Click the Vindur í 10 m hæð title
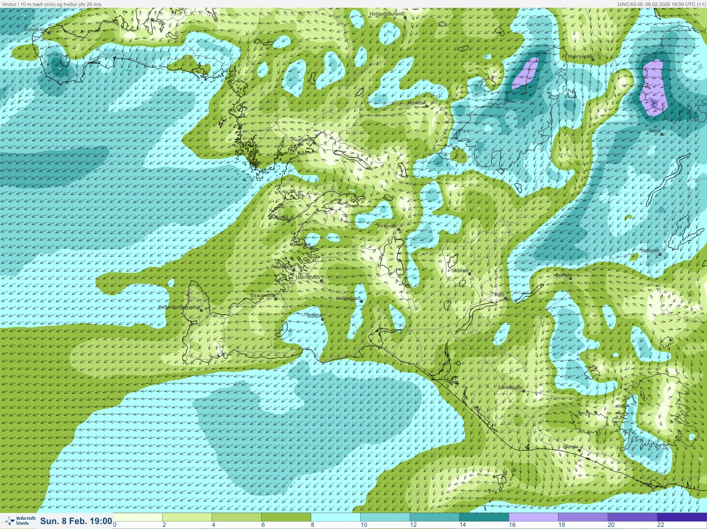Screen dimensions: 707x529 pyautogui.click(x=51, y=4)
